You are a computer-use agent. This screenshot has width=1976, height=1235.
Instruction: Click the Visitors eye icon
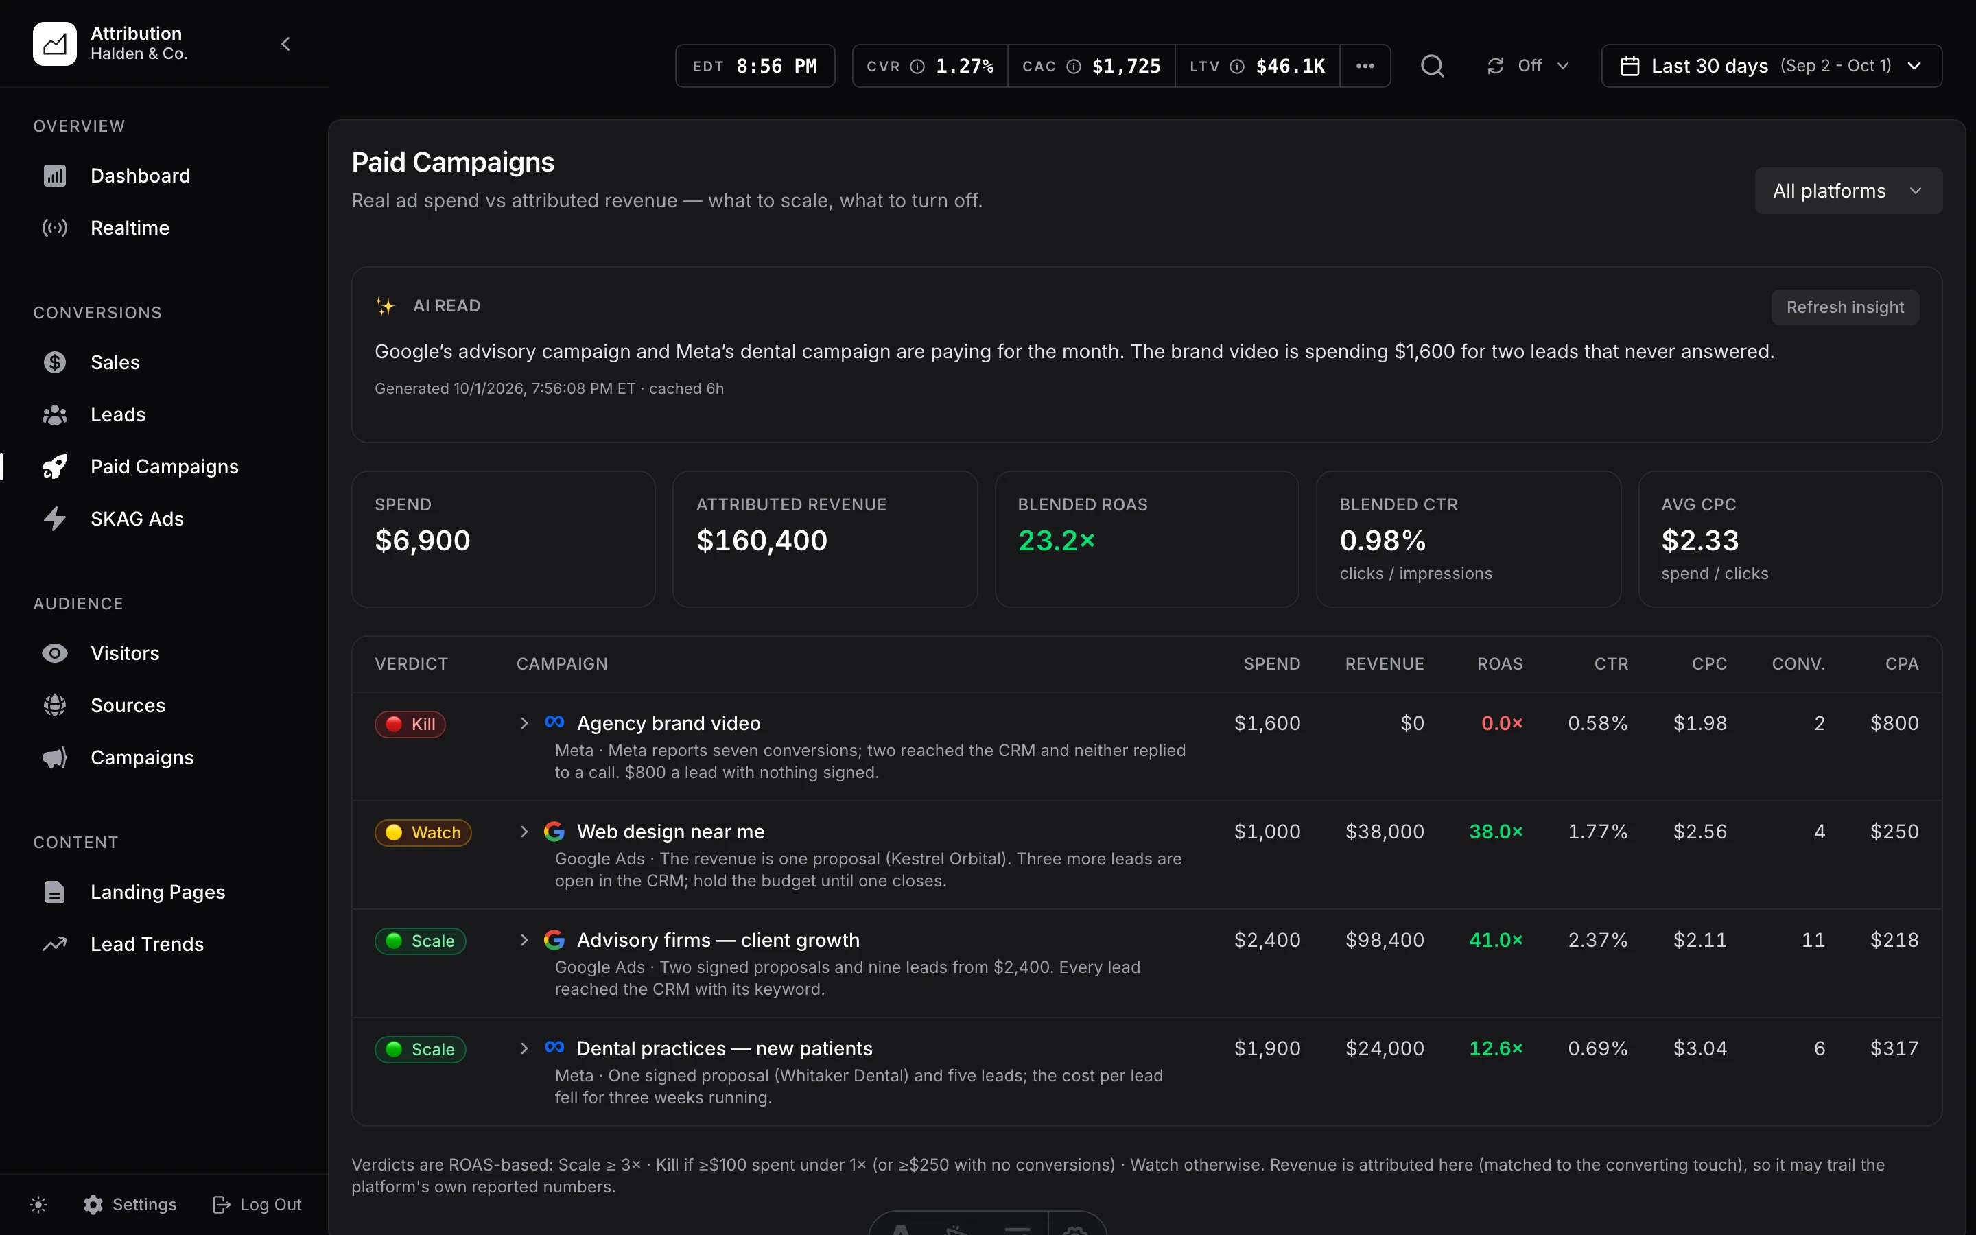point(55,653)
